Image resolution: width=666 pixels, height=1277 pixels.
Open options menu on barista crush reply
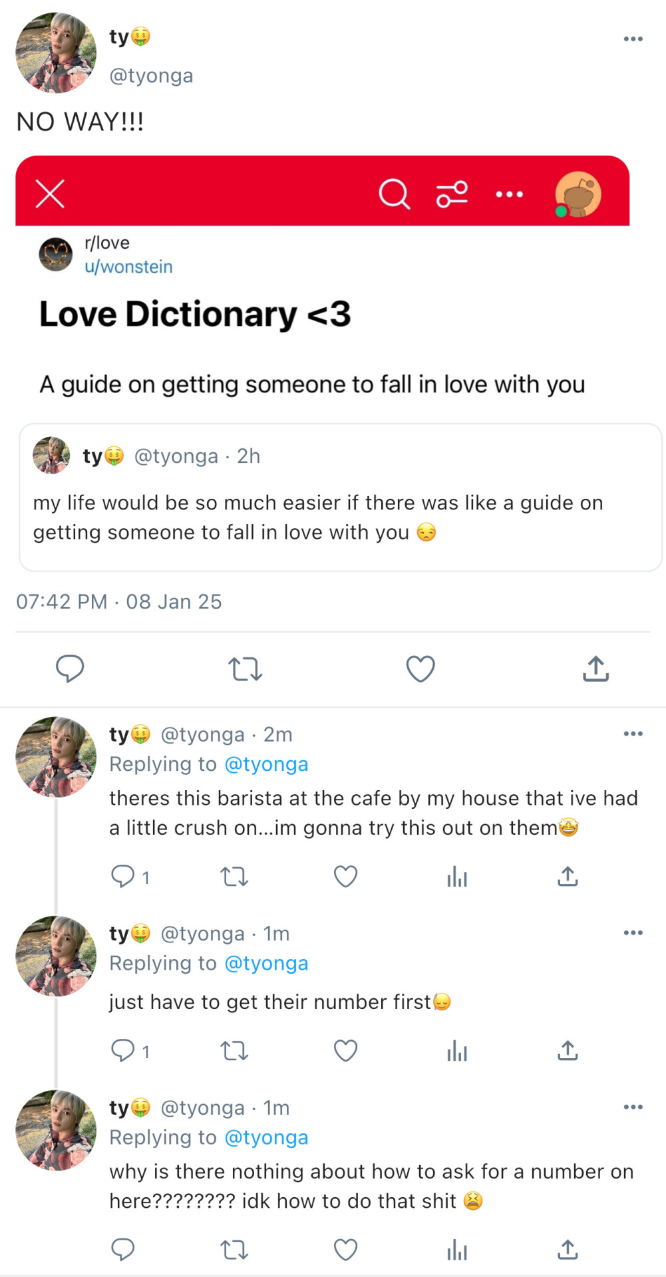point(633,734)
